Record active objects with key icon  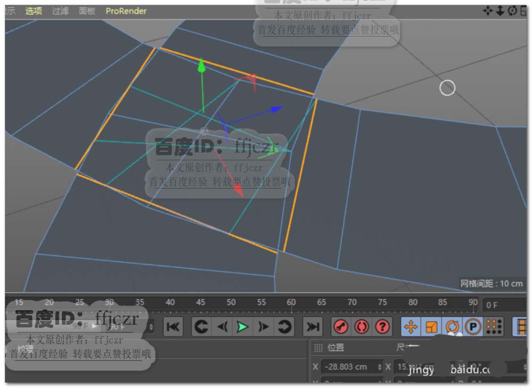(x=340, y=327)
